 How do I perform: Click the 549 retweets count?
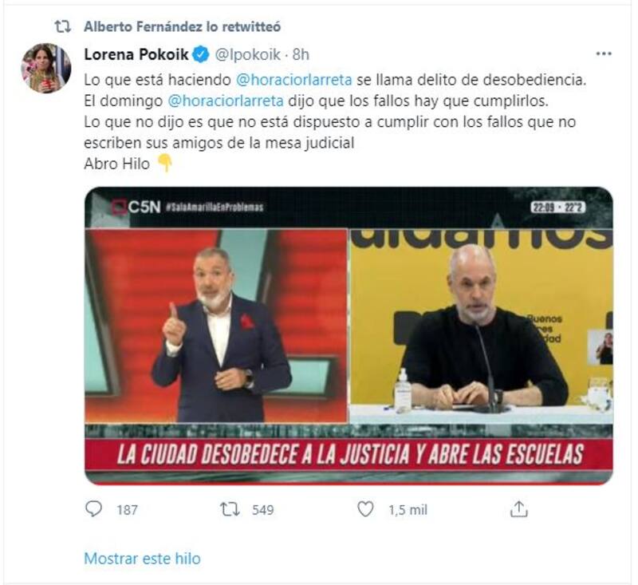(263, 510)
